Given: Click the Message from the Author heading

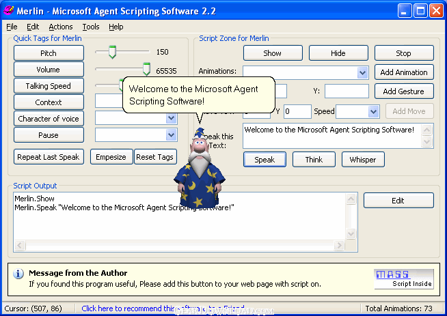Looking at the screenshot, I should [78, 273].
